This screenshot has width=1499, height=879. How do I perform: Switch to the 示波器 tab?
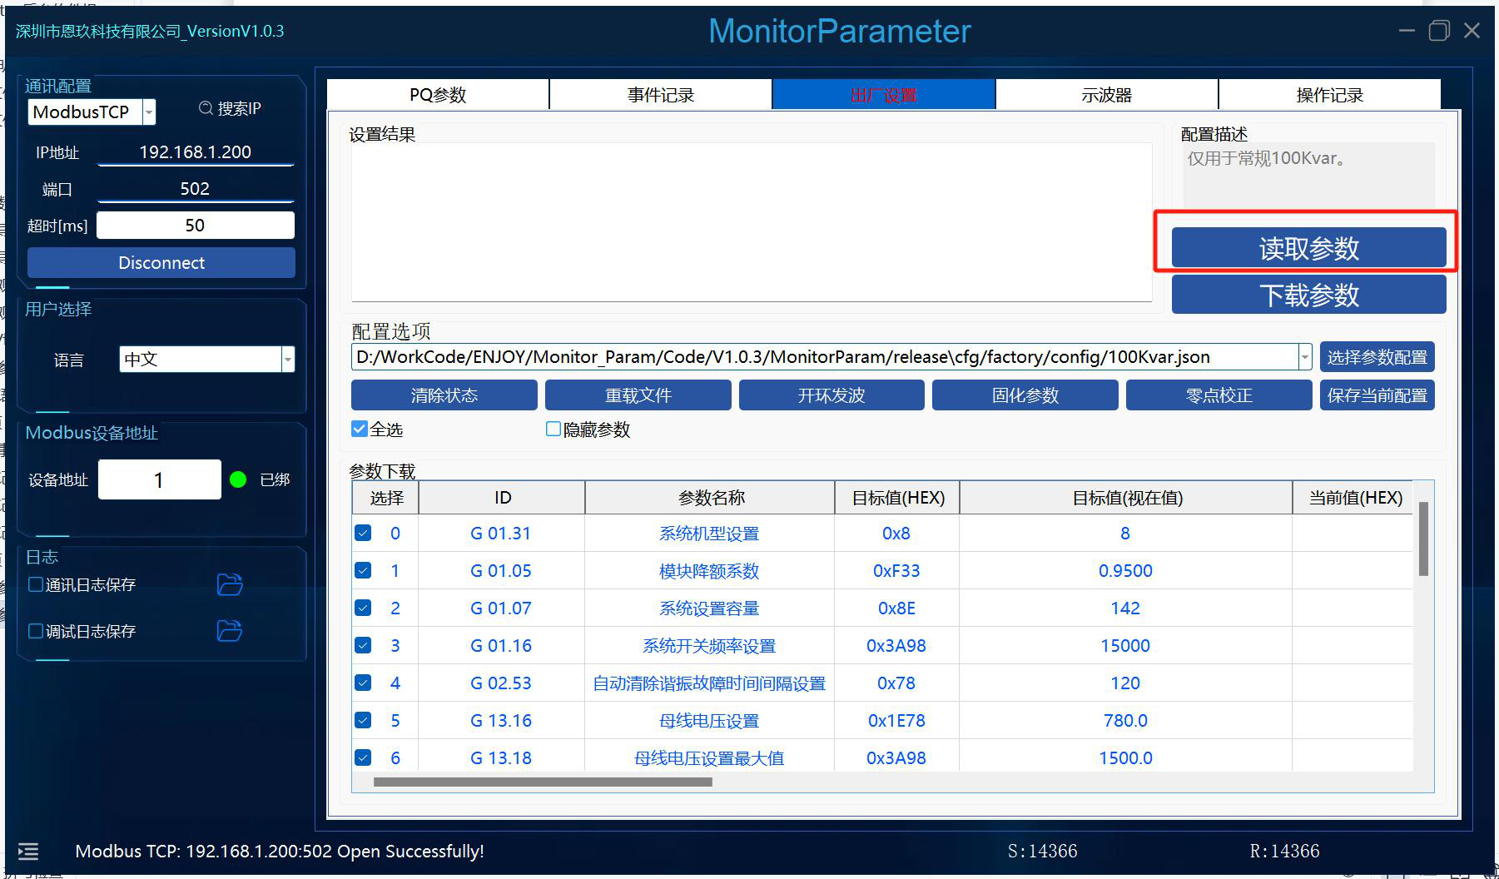click(x=1107, y=95)
